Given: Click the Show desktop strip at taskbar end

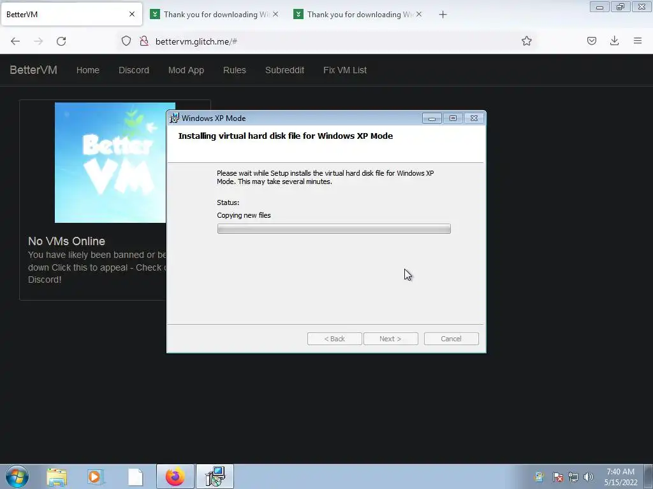Looking at the screenshot, I should (x=649, y=476).
